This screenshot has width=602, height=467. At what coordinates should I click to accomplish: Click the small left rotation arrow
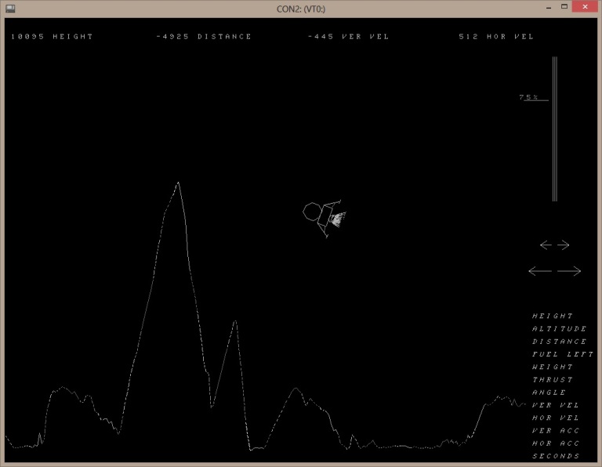coord(546,245)
